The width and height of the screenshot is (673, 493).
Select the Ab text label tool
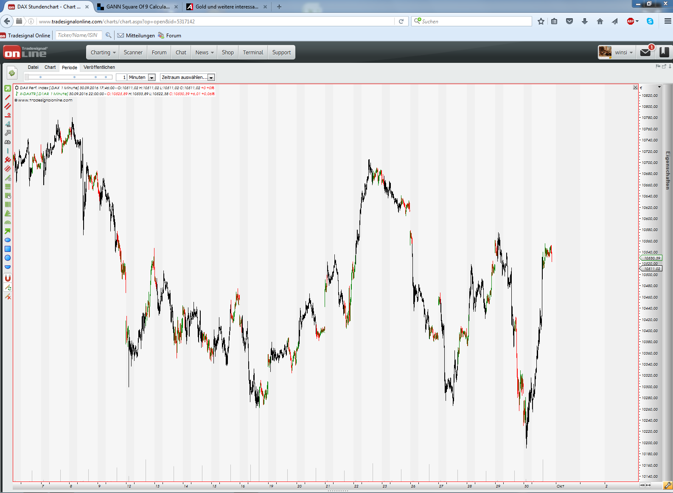(8, 142)
